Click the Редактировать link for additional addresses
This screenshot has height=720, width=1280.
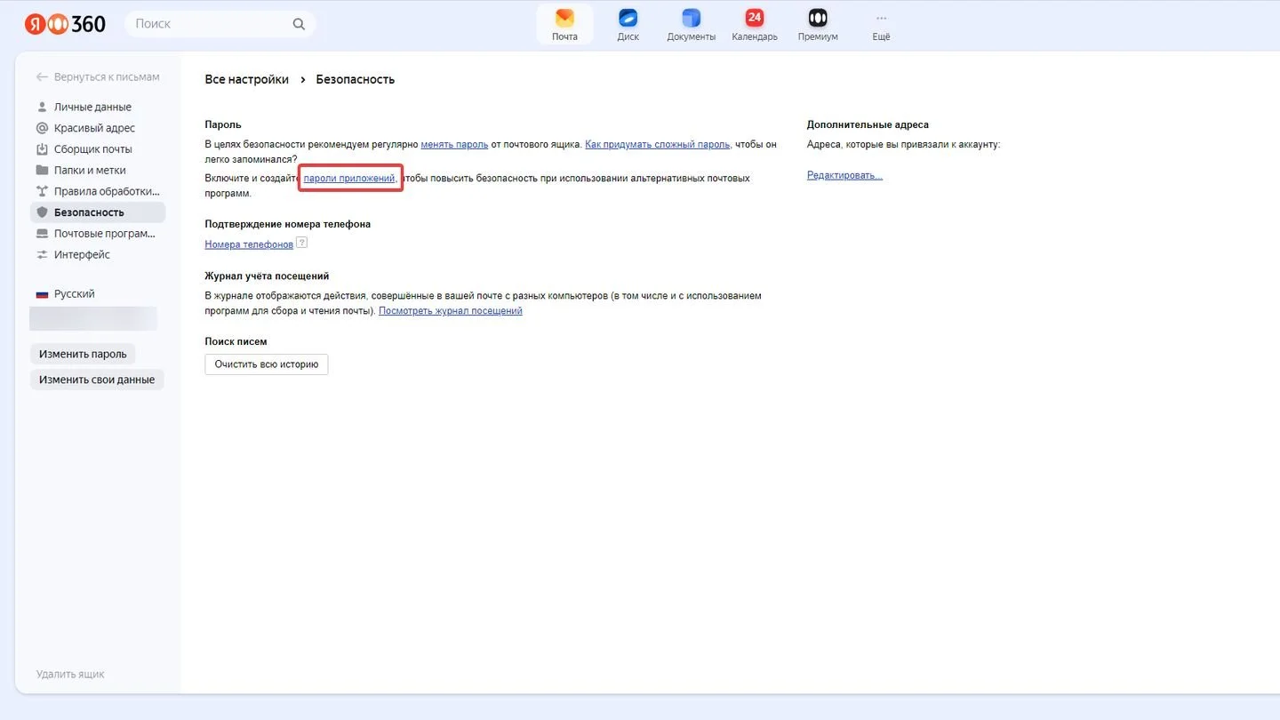pyautogui.click(x=844, y=175)
